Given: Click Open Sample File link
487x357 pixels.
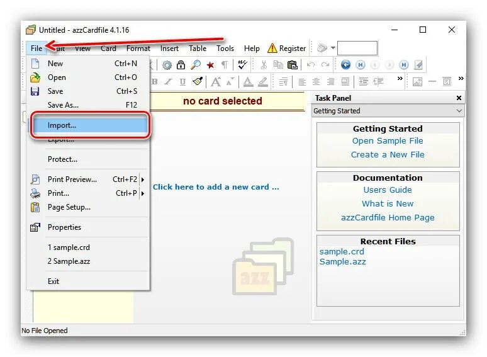Looking at the screenshot, I should [388, 141].
